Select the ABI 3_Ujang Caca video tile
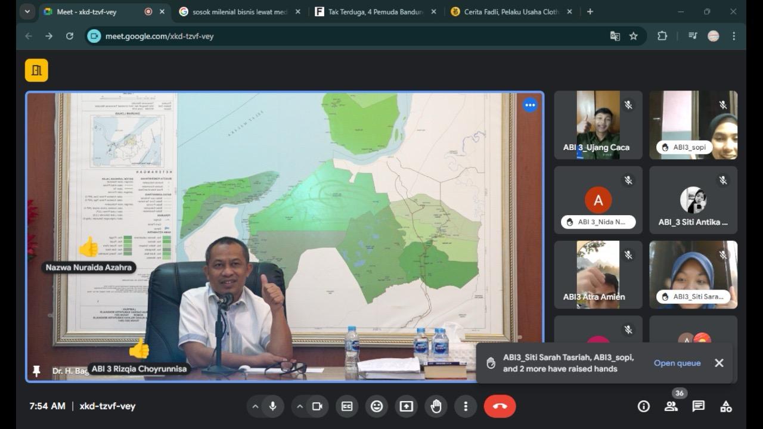 point(598,125)
